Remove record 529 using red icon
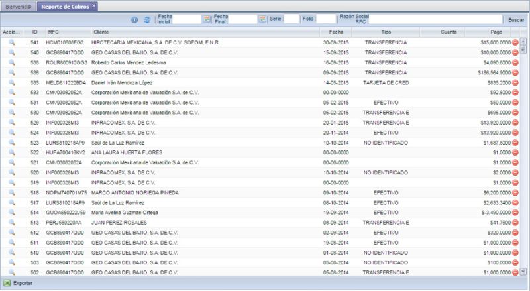The width and height of the screenshot is (530, 291). (x=515, y=122)
